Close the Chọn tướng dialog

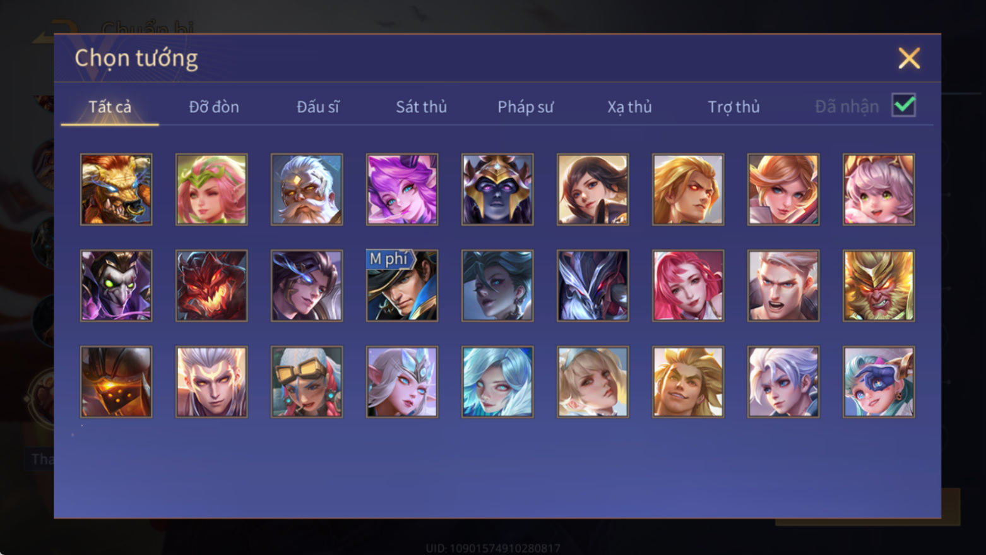tap(909, 58)
